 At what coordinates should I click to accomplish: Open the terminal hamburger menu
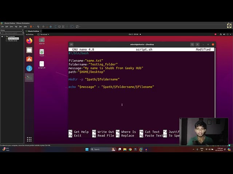197,44
